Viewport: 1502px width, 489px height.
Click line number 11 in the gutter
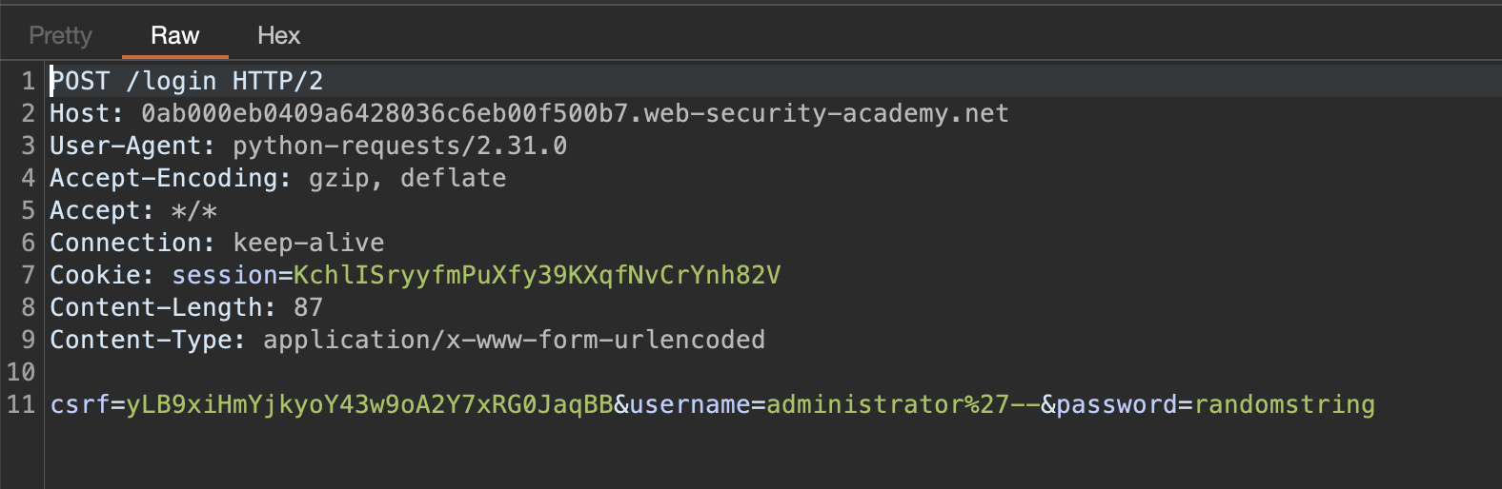pyautogui.click(x=21, y=404)
